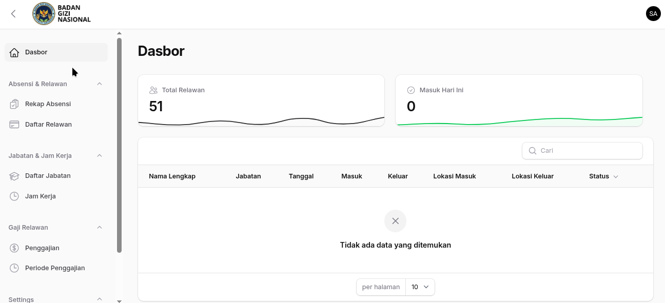The height and width of the screenshot is (303, 665).
Task: Collapse the Absensi & Relawan section
Action: (100, 84)
